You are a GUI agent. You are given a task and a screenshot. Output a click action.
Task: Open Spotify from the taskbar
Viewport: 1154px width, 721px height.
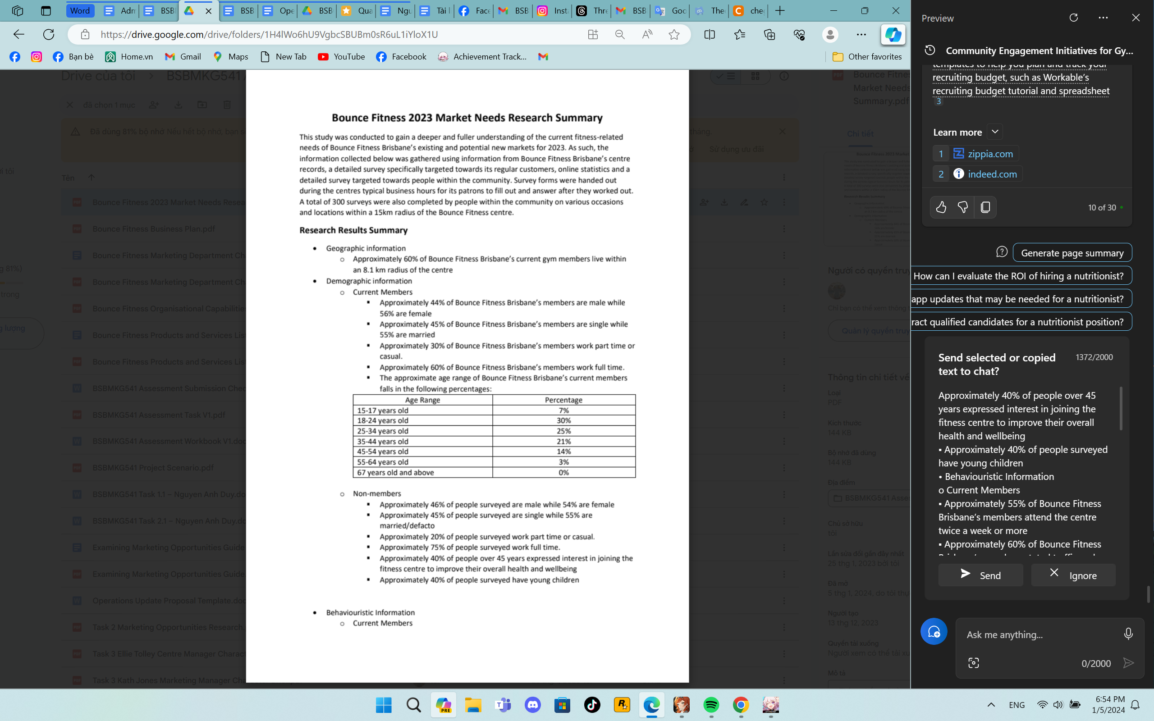711,705
